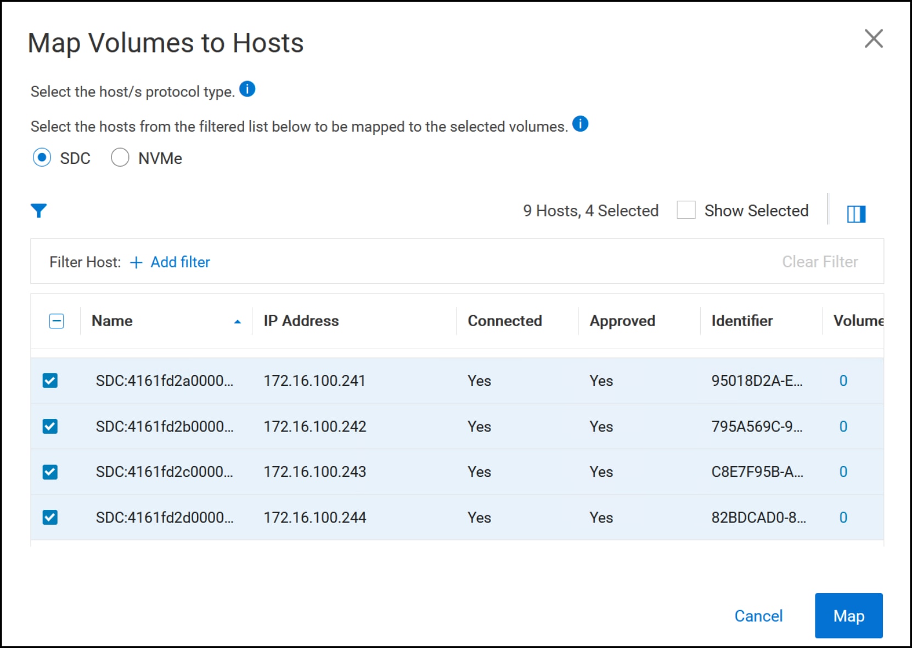Viewport: 912px width, 648px height.
Task: Click the Clear Filter link
Action: coord(820,262)
